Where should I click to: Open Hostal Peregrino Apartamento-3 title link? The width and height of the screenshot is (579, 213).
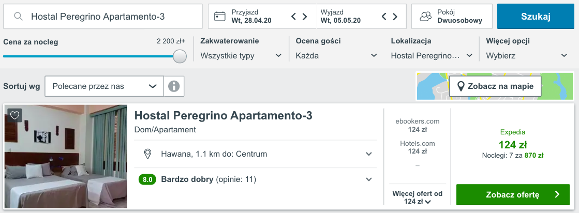tap(224, 115)
